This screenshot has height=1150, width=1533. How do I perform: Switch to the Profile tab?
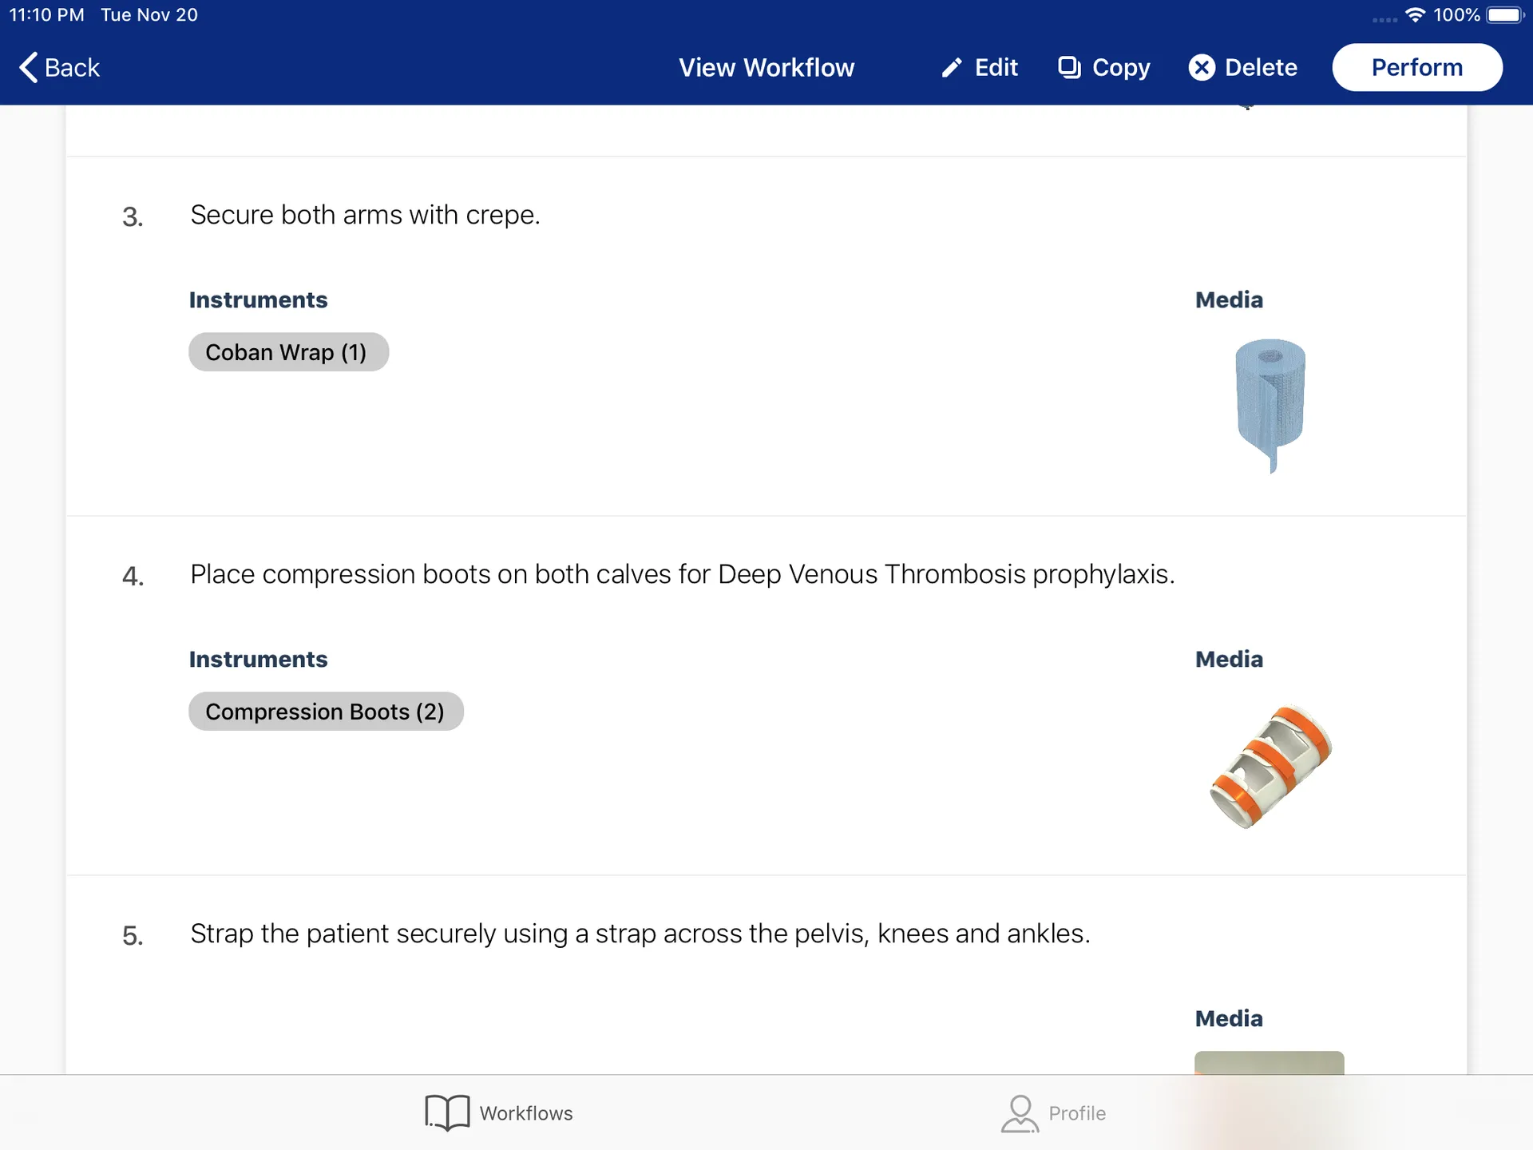click(1053, 1113)
